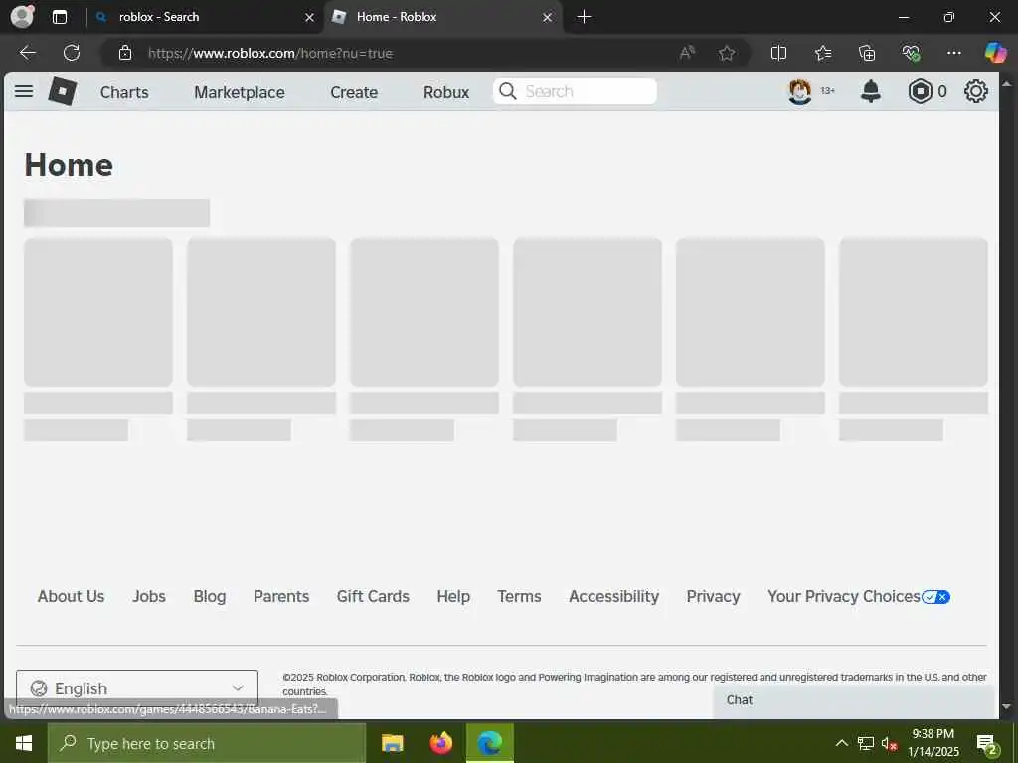Open Your Privacy Choices
This screenshot has width=1018, height=763.
(x=858, y=596)
